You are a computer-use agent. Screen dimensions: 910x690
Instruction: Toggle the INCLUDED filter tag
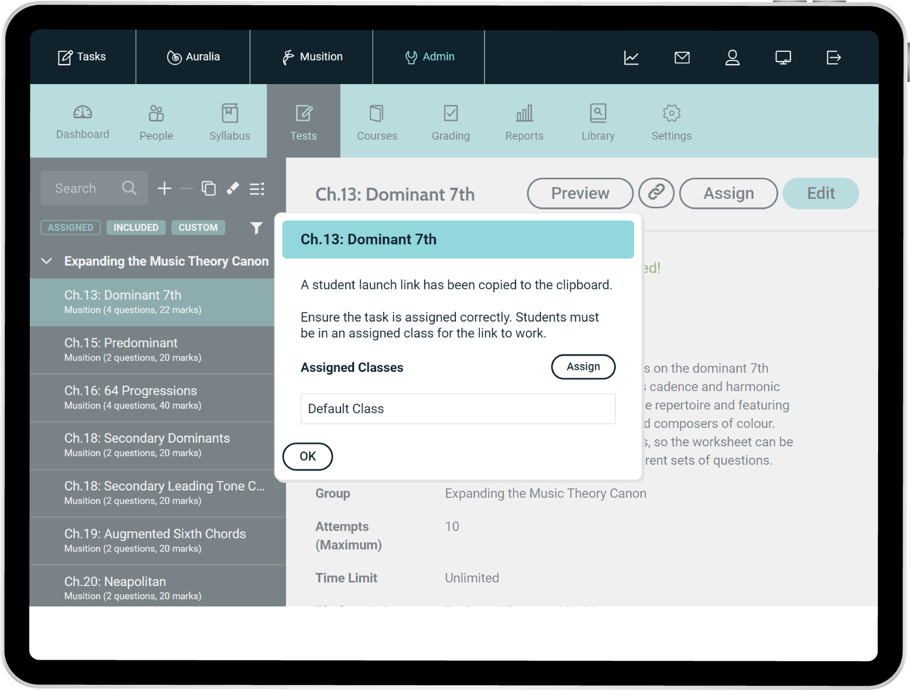click(136, 228)
